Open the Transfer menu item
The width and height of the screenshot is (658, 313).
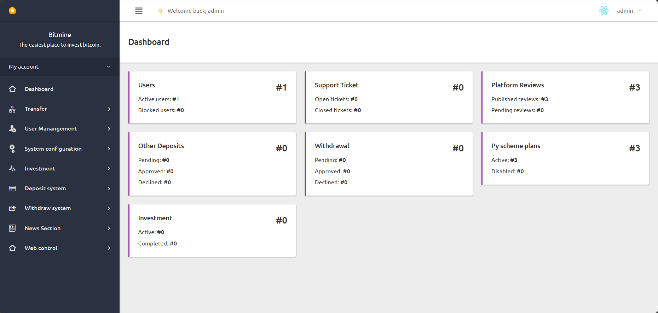[60, 109]
